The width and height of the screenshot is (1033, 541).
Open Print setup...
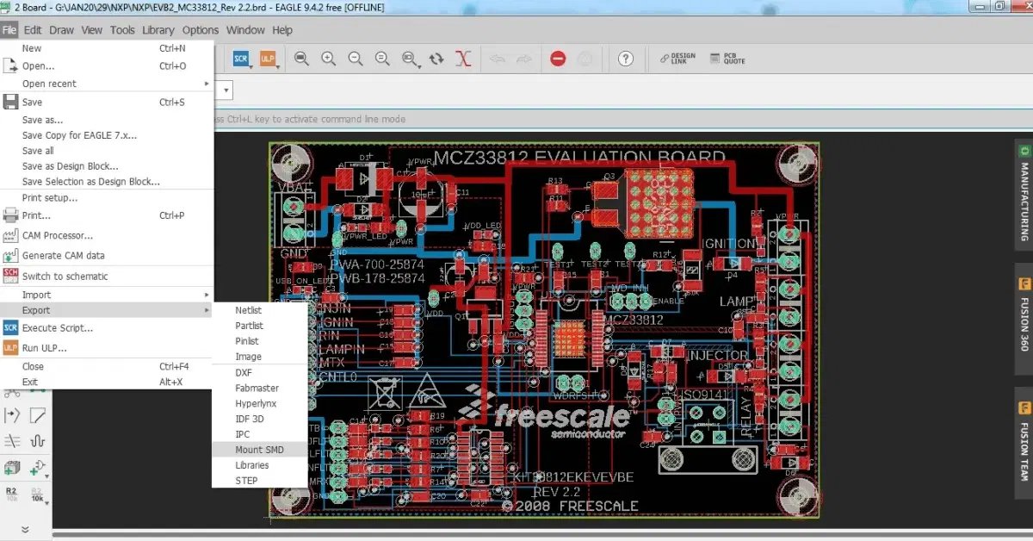107,198
